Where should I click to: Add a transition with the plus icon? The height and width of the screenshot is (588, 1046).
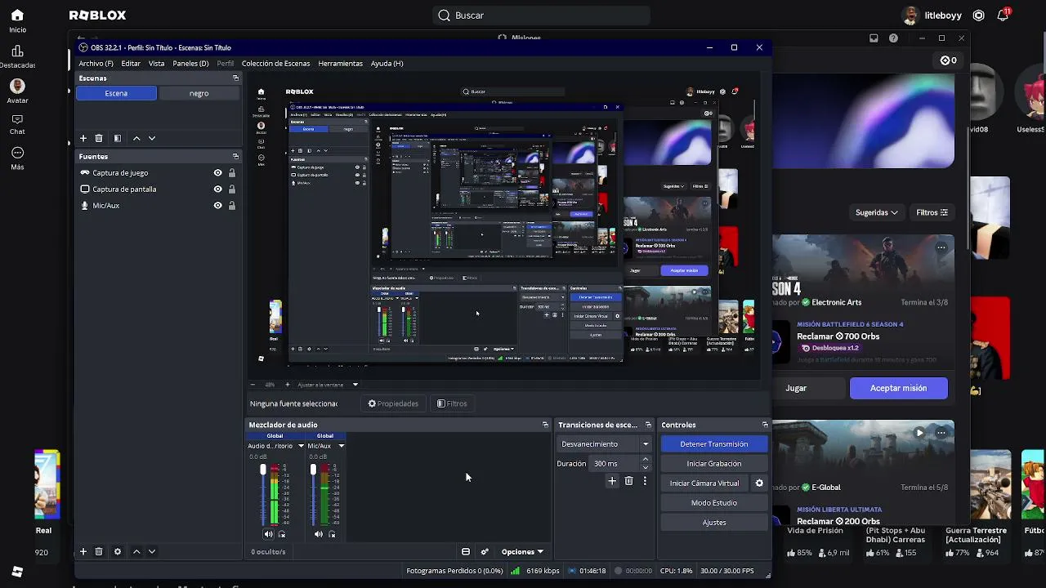612,482
